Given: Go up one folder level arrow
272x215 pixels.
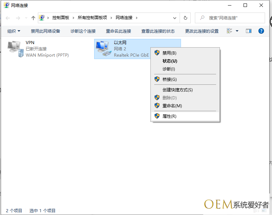Looking at the screenshot, I should coord(33,18).
